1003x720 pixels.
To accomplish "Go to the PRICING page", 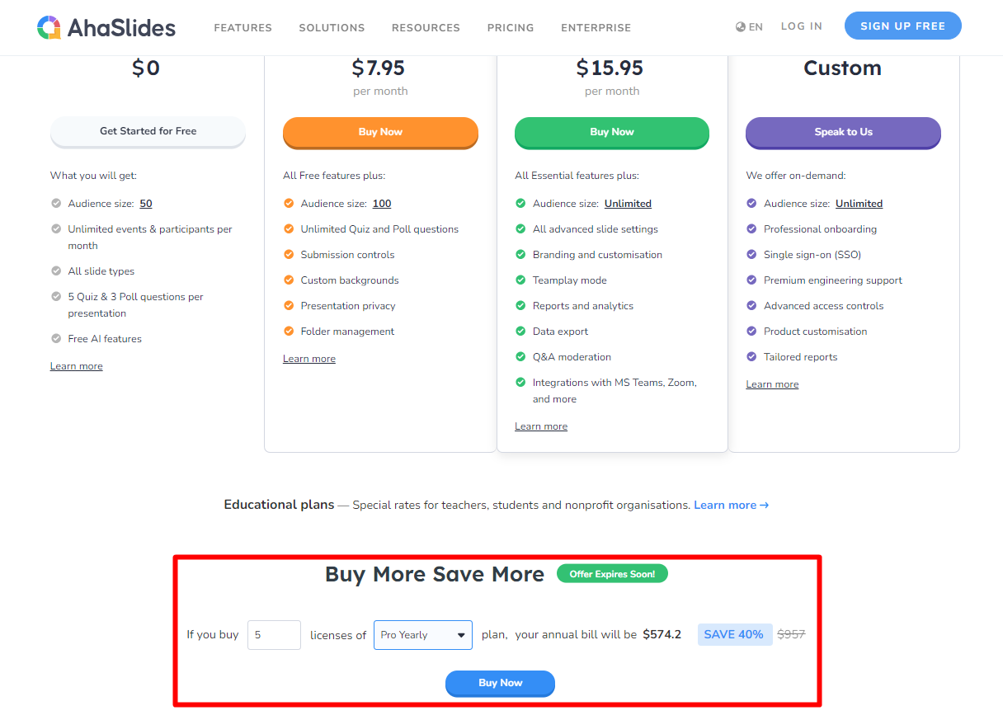I will pyautogui.click(x=511, y=28).
